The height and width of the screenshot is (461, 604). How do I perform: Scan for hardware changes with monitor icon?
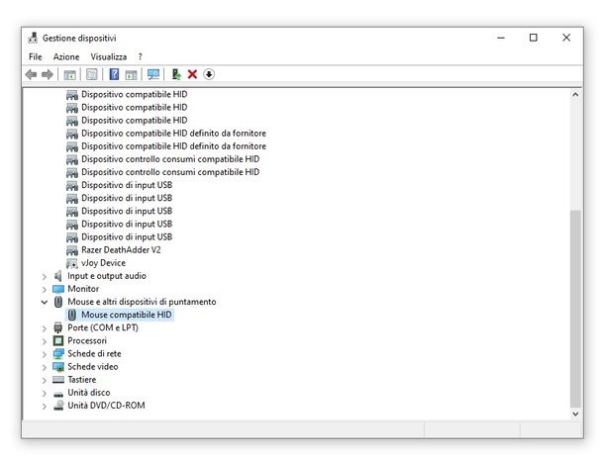tap(153, 74)
